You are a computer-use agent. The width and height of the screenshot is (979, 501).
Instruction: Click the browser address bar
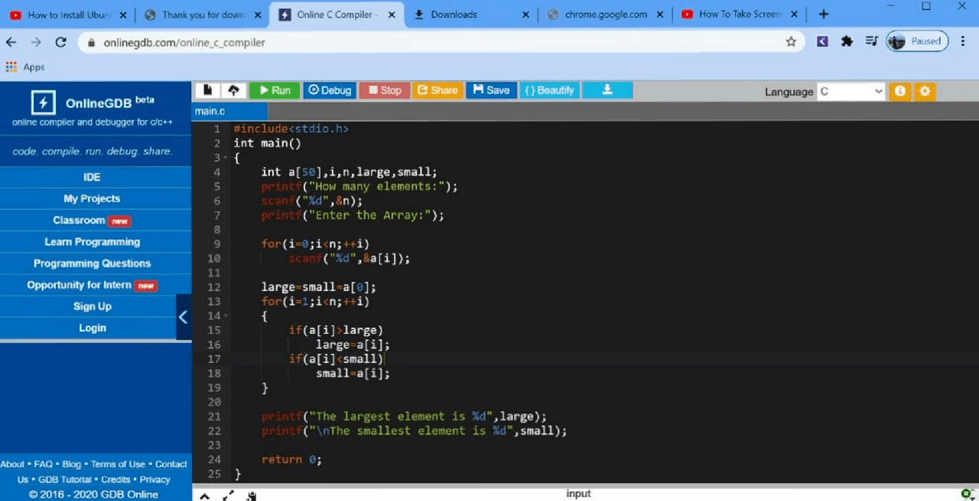[x=306, y=42]
